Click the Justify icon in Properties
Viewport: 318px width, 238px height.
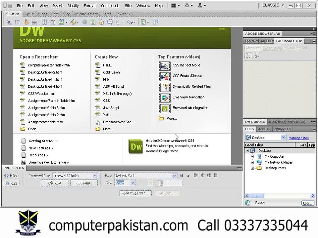coord(216,176)
